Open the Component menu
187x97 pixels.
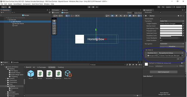point(27,4)
